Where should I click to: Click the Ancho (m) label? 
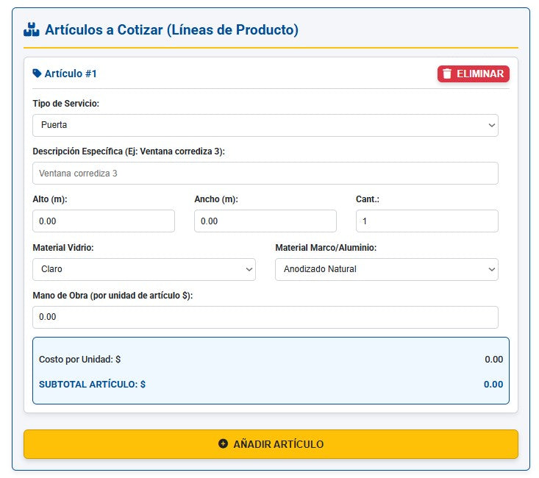click(x=216, y=199)
